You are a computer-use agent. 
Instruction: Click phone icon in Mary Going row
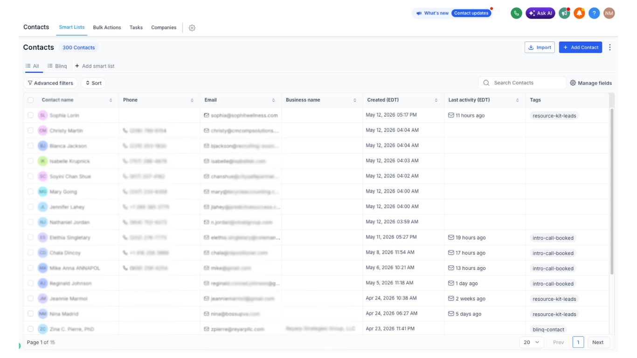125,192
